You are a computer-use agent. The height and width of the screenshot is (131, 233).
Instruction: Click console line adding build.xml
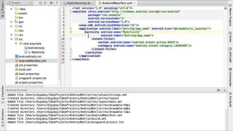point(57,119)
